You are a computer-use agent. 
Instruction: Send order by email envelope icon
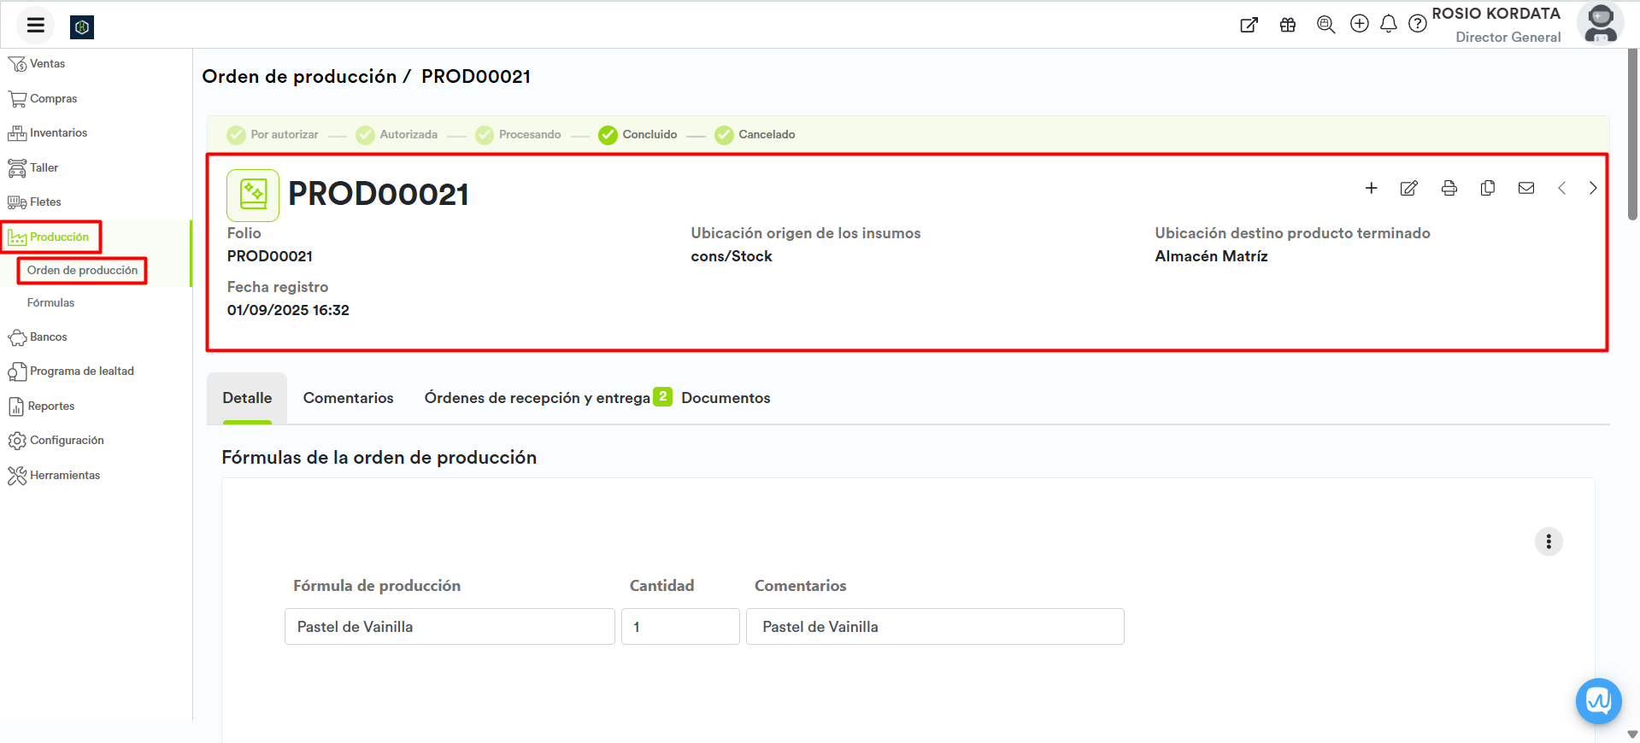(x=1525, y=188)
